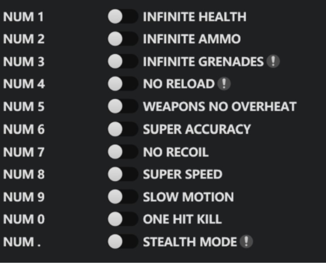Image resolution: width=326 pixels, height=263 pixels.
Task: Activate the Super Accuracy switch
Action: (x=123, y=129)
